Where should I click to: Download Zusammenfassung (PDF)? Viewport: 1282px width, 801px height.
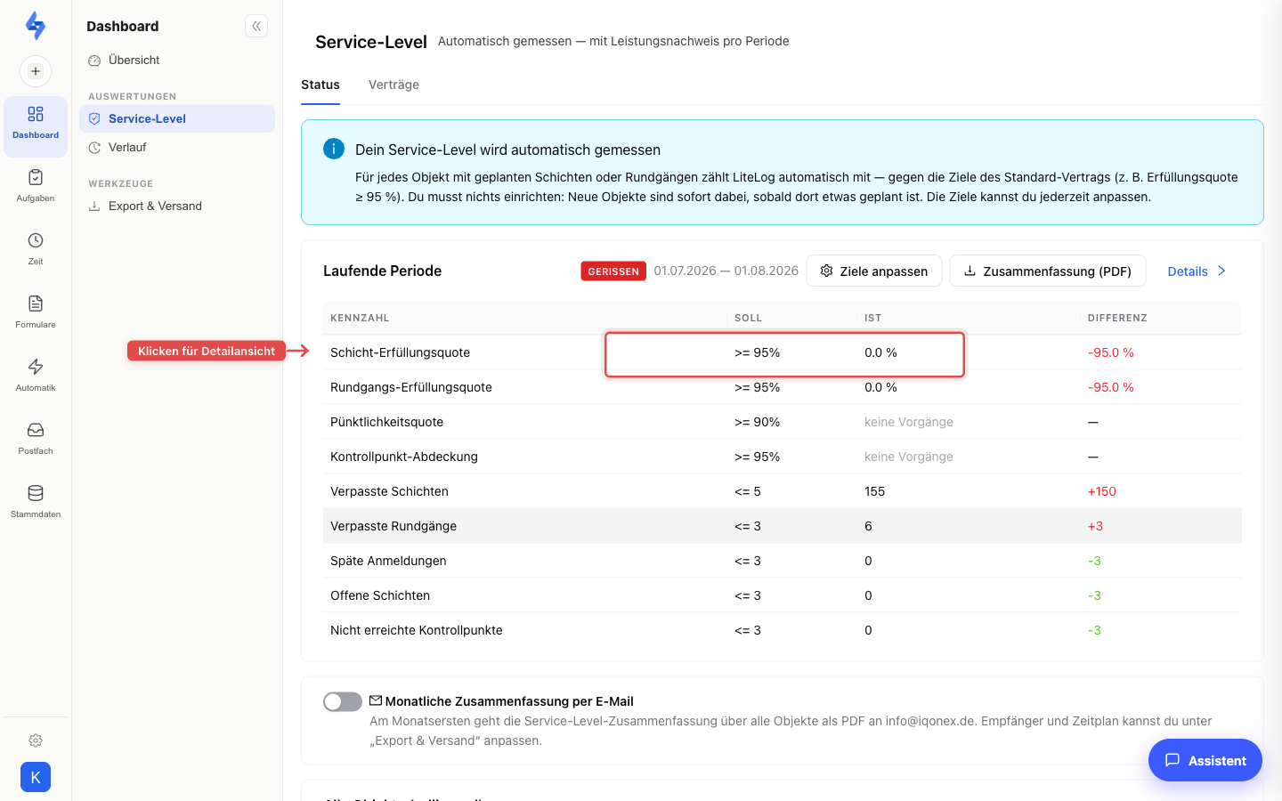1048,271
